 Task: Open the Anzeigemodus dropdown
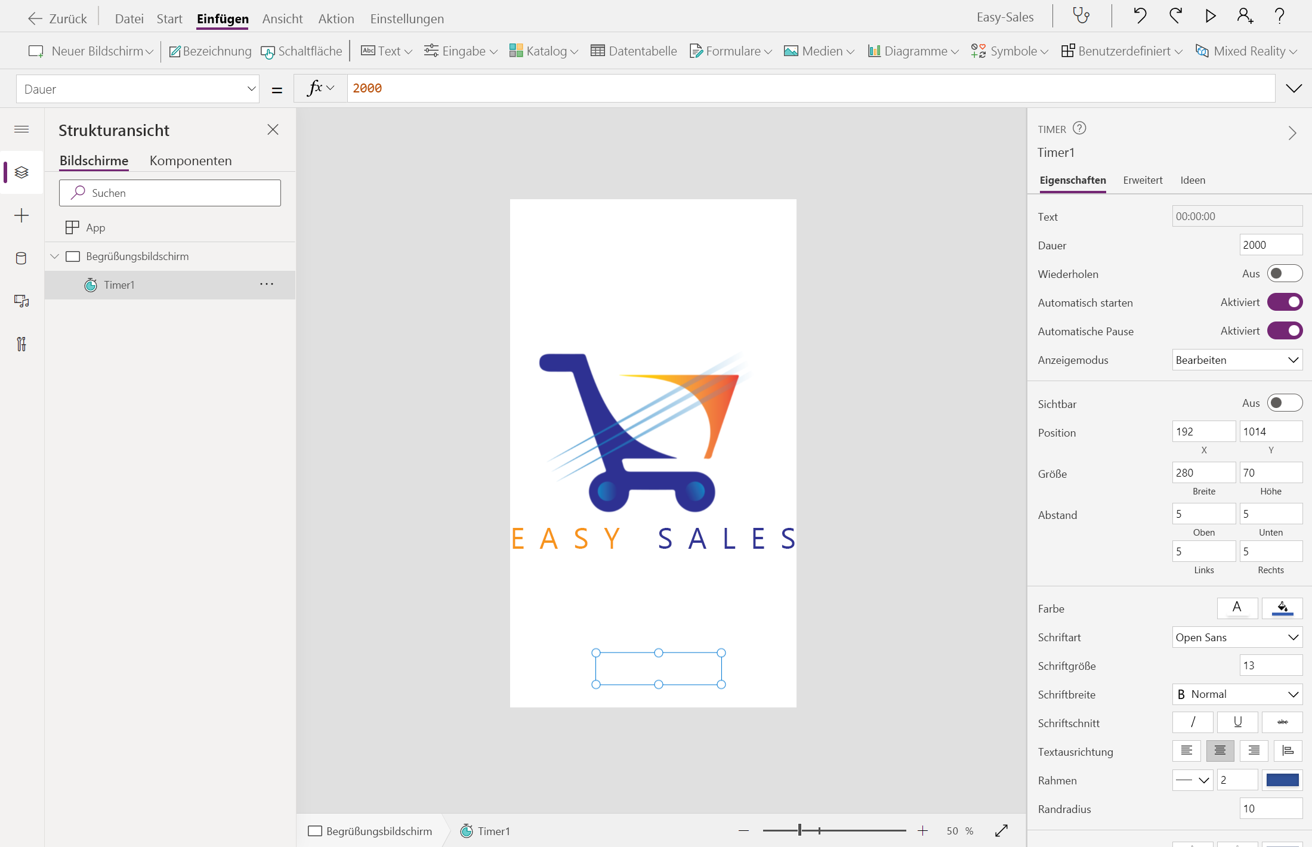tap(1237, 360)
